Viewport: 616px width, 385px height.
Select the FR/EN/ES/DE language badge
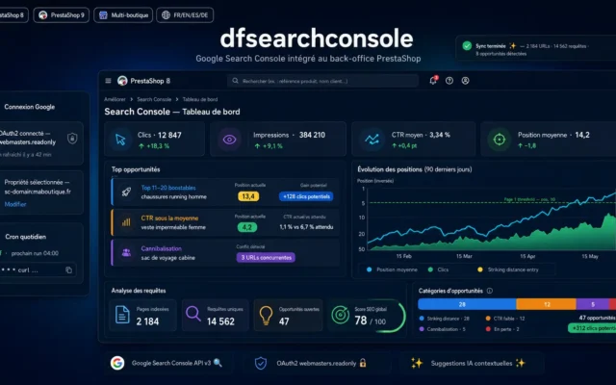[185, 15]
